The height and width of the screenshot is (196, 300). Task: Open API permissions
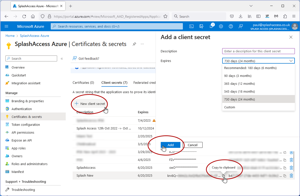(x=23, y=132)
